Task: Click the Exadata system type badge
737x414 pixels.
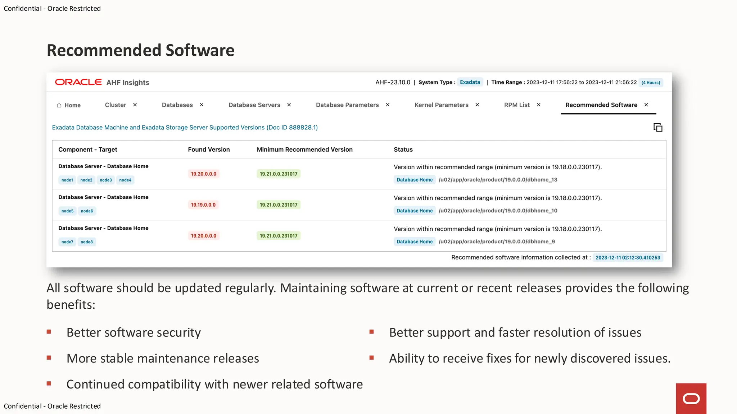Action: click(470, 82)
